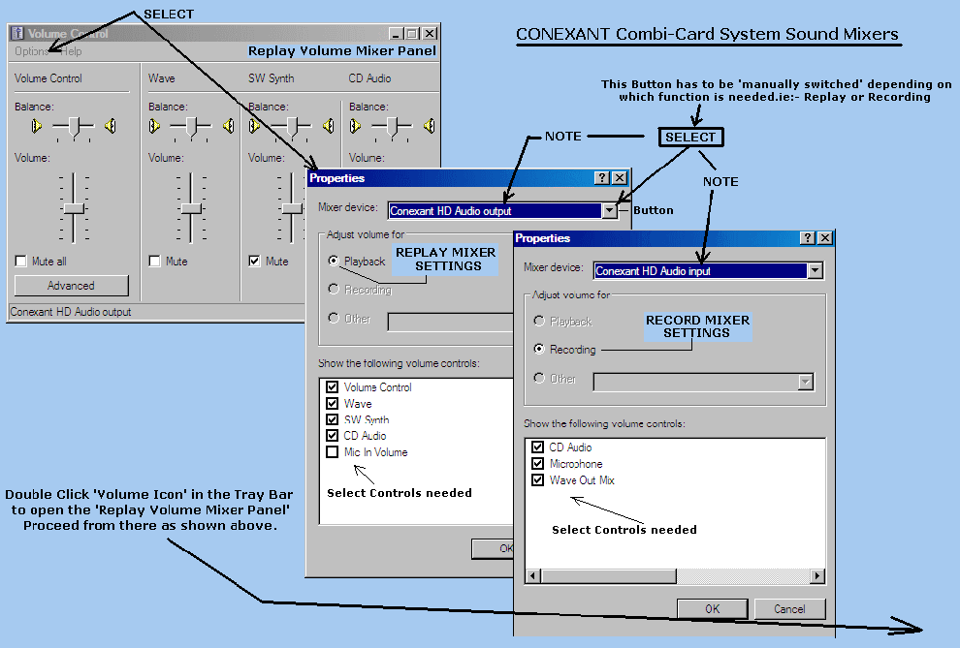Click right speaker icon of SW Synth balance
Viewport: 960px width, 648px height.
329,127
